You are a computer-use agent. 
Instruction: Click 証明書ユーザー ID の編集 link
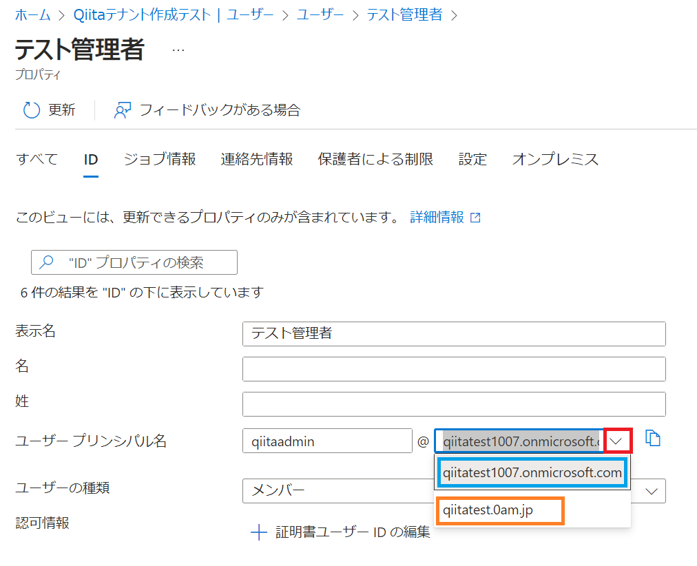pos(353,532)
